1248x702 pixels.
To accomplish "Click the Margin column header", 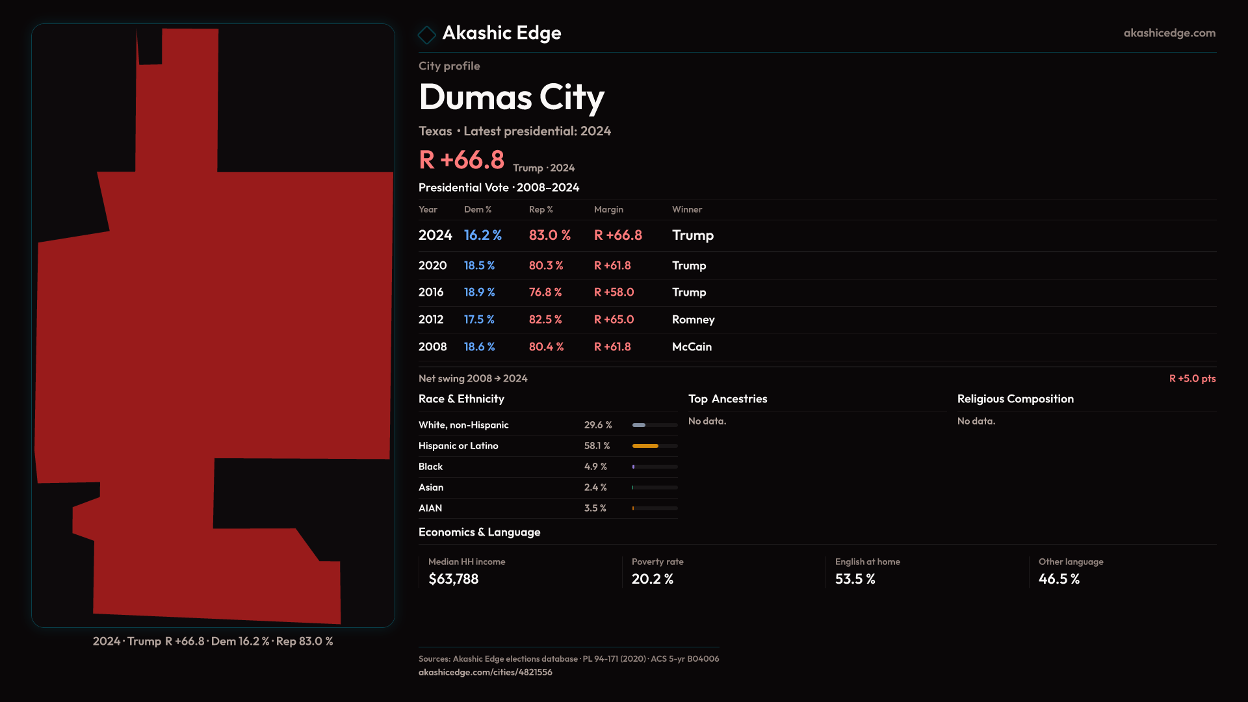I will 608,209.
